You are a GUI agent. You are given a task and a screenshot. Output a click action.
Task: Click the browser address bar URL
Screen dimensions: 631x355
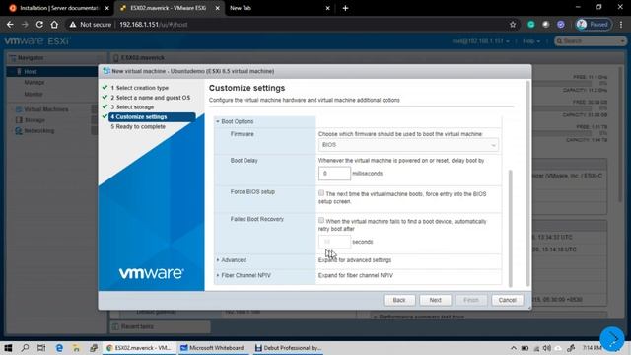[x=154, y=25]
